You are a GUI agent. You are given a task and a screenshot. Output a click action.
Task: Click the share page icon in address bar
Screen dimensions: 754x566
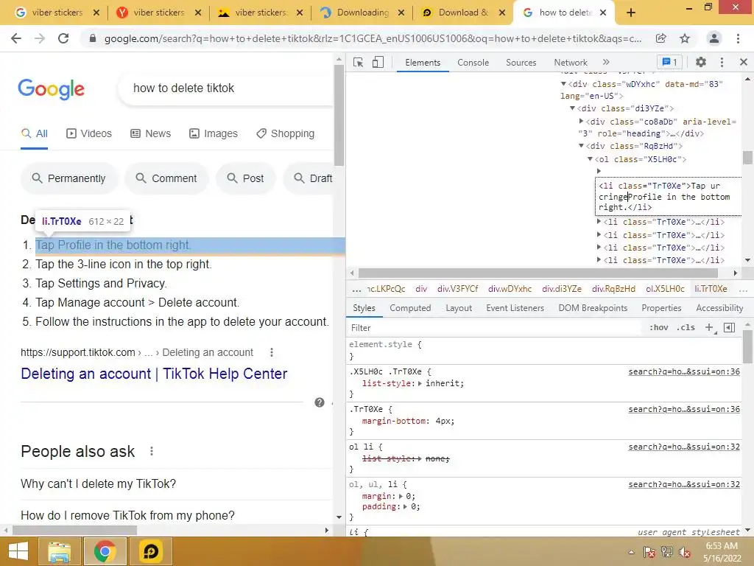(x=661, y=38)
